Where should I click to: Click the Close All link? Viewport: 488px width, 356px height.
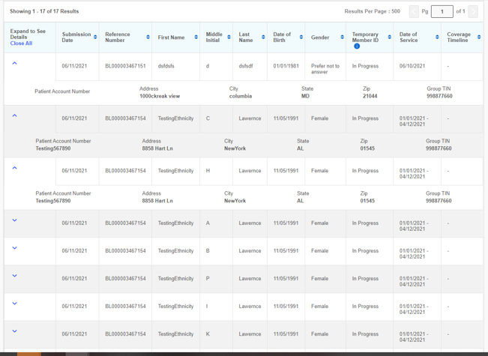point(21,43)
